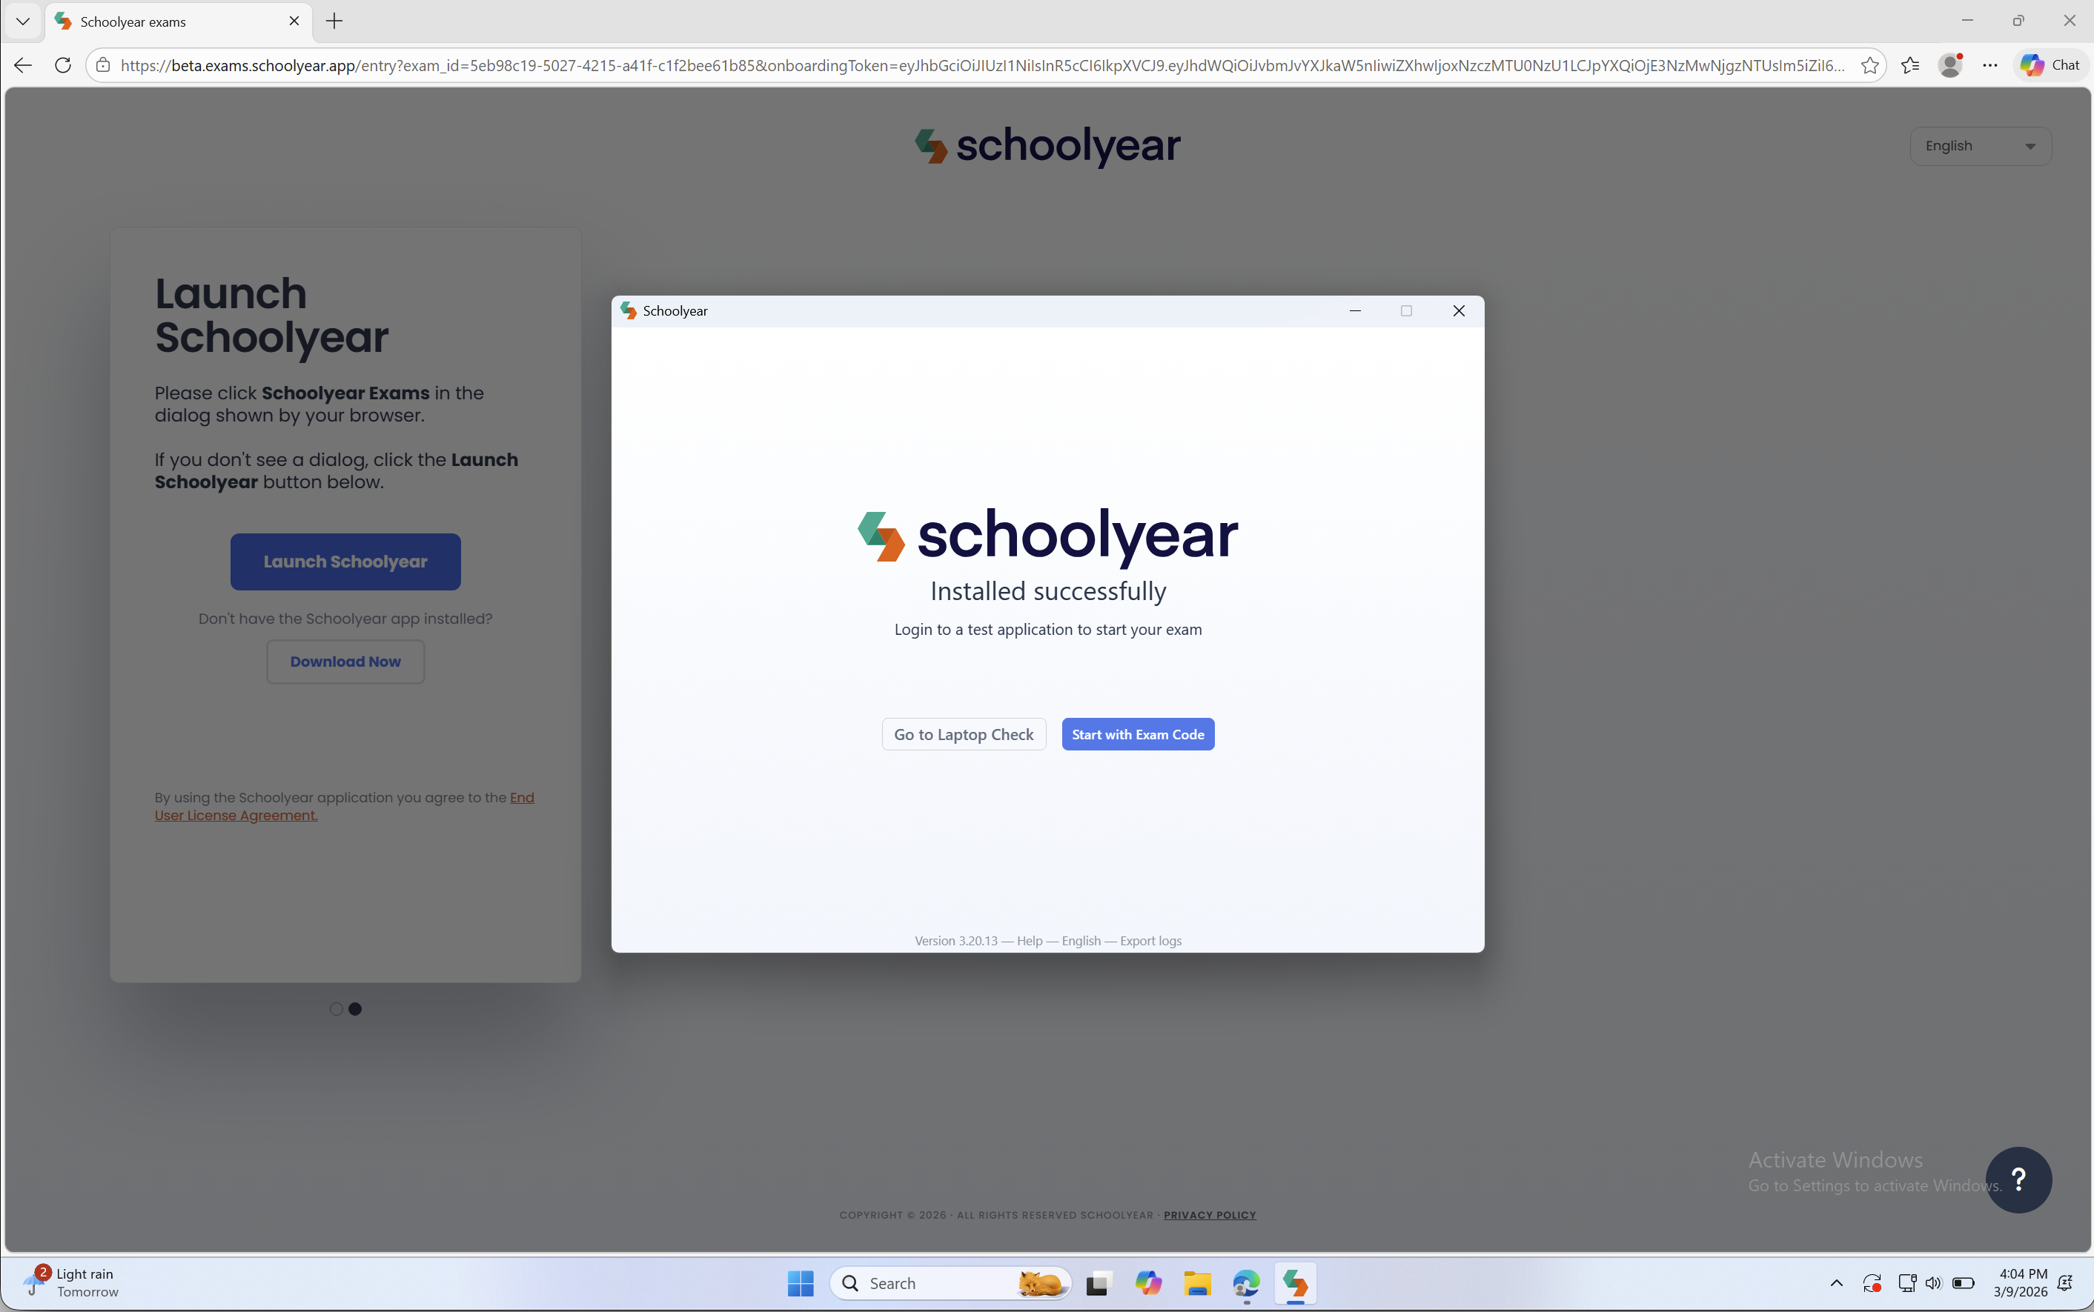The image size is (2094, 1312).
Task: Show hidden system tray icons
Action: [x=1836, y=1283]
